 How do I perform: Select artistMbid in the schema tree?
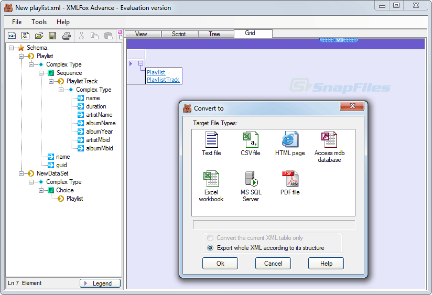[x=98, y=140]
